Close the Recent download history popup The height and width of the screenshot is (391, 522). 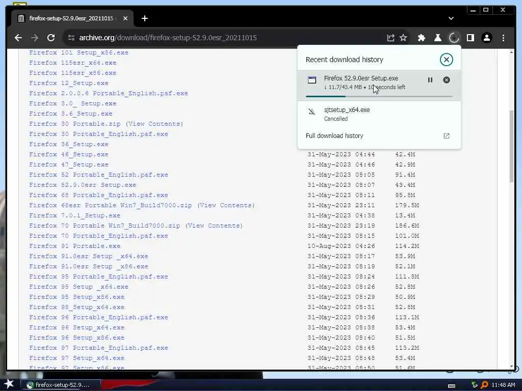pos(446,60)
